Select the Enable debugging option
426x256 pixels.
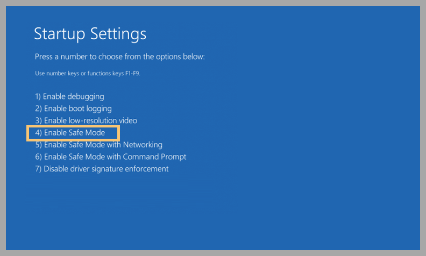tap(69, 97)
